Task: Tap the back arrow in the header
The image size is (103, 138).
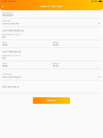Action: [3, 6]
